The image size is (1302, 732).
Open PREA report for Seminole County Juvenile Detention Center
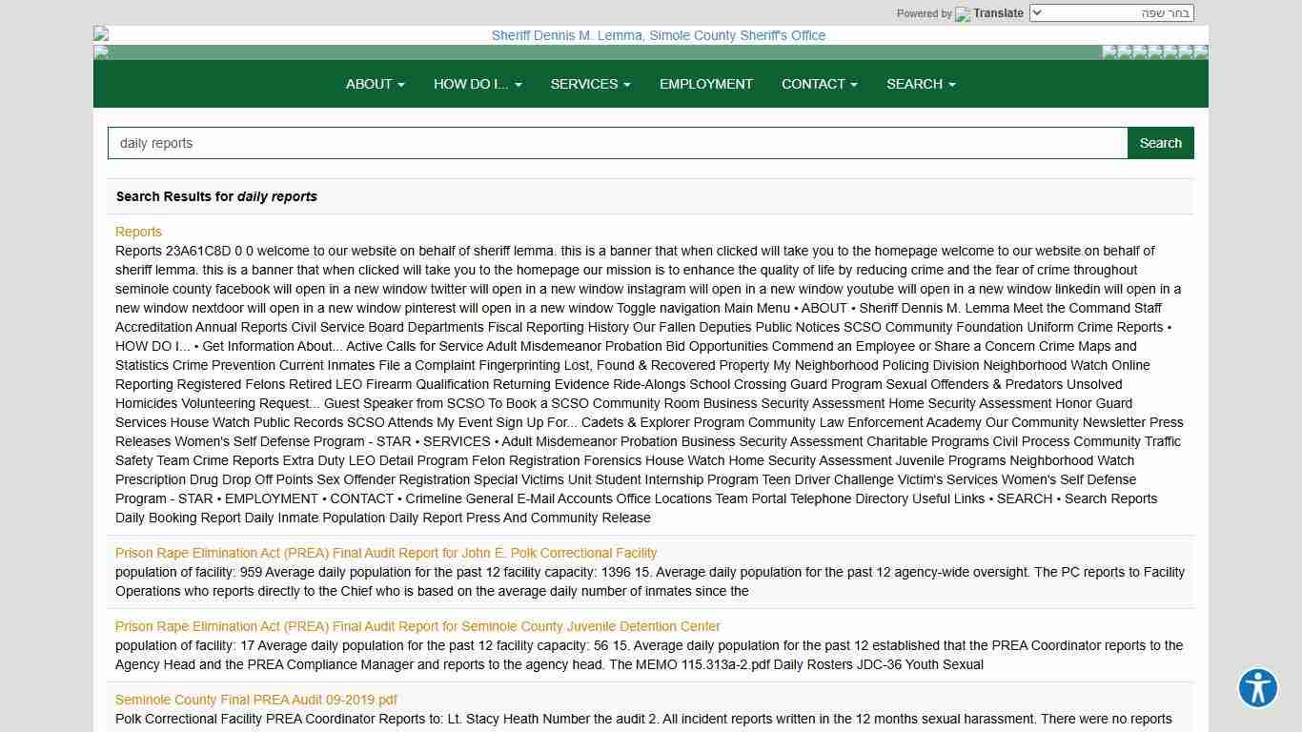tap(417, 626)
